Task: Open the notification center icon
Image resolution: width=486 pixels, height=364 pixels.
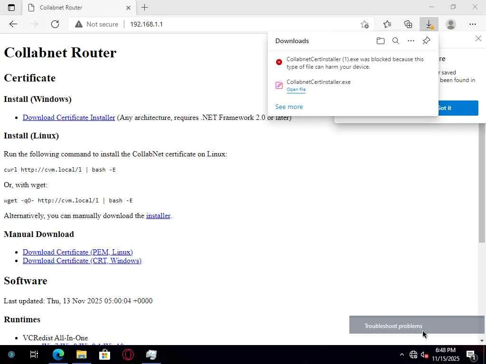Action: (471, 355)
